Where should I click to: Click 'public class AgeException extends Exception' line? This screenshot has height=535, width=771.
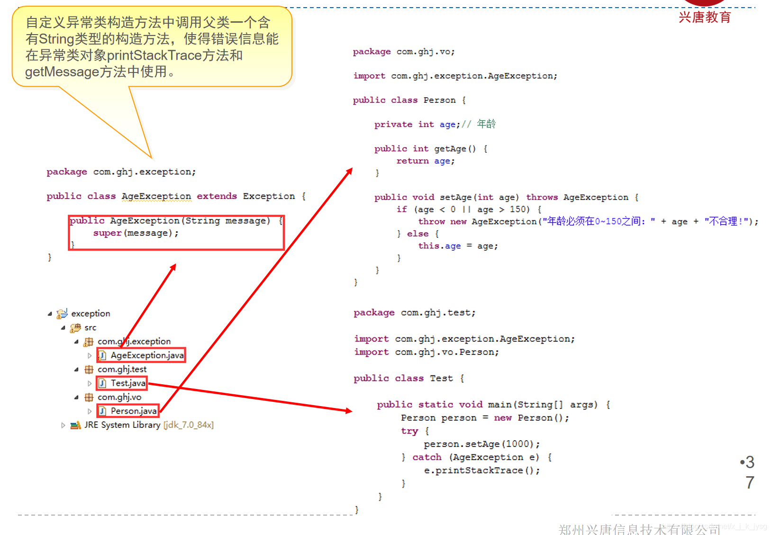[176, 197]
